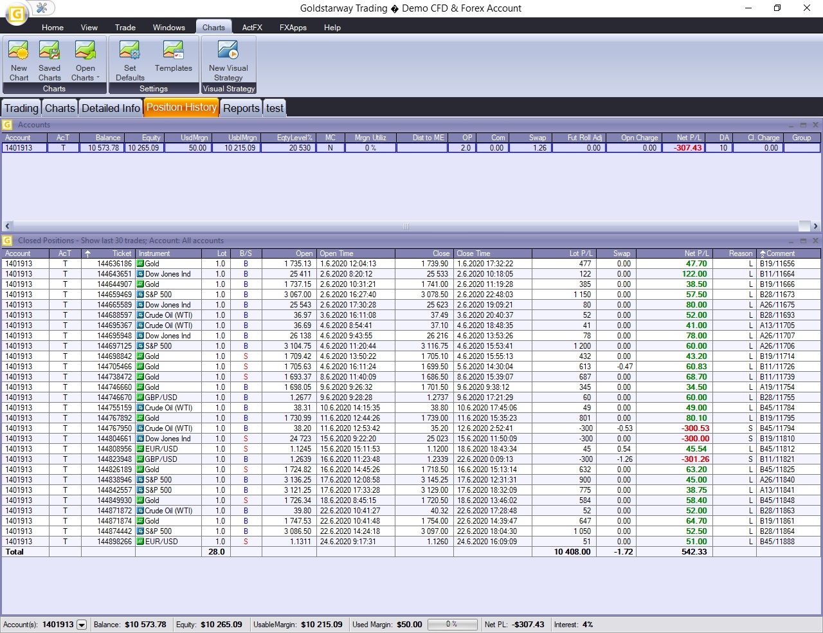Close the Closed Positions panel
823x633 pixels.
tap(815, 241)
